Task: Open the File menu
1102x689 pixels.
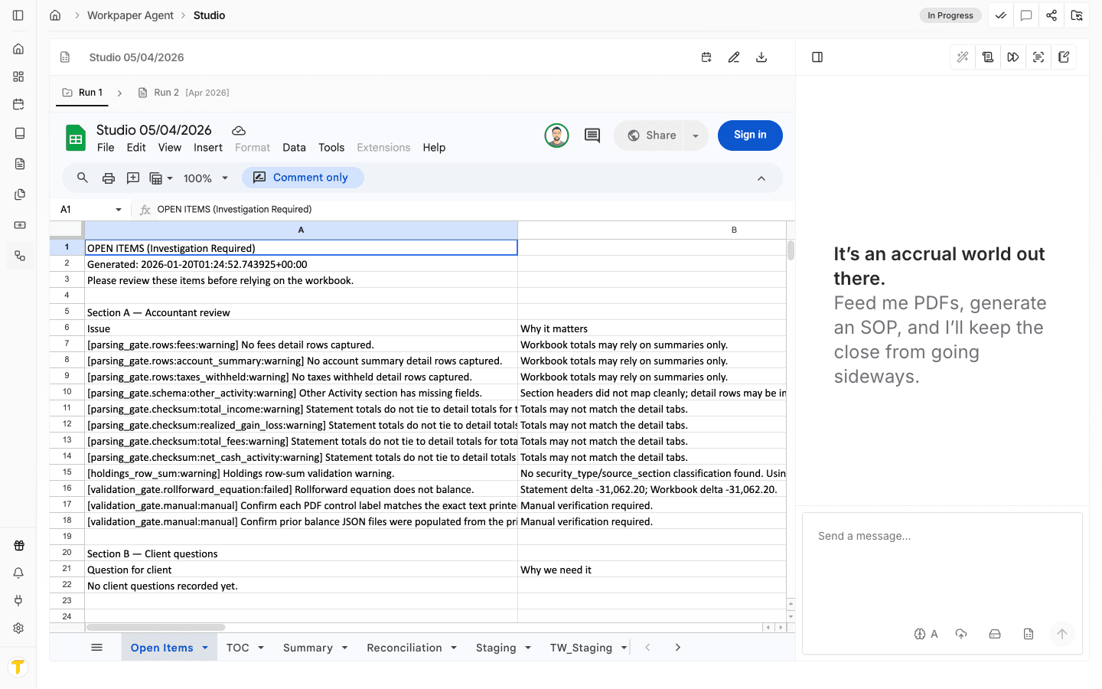Action: coord(106,148)
